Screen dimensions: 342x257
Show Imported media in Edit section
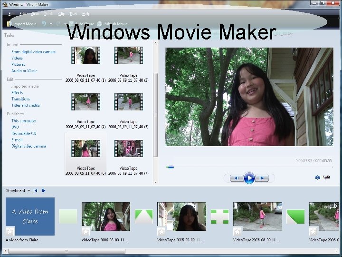tap(25, 86)
